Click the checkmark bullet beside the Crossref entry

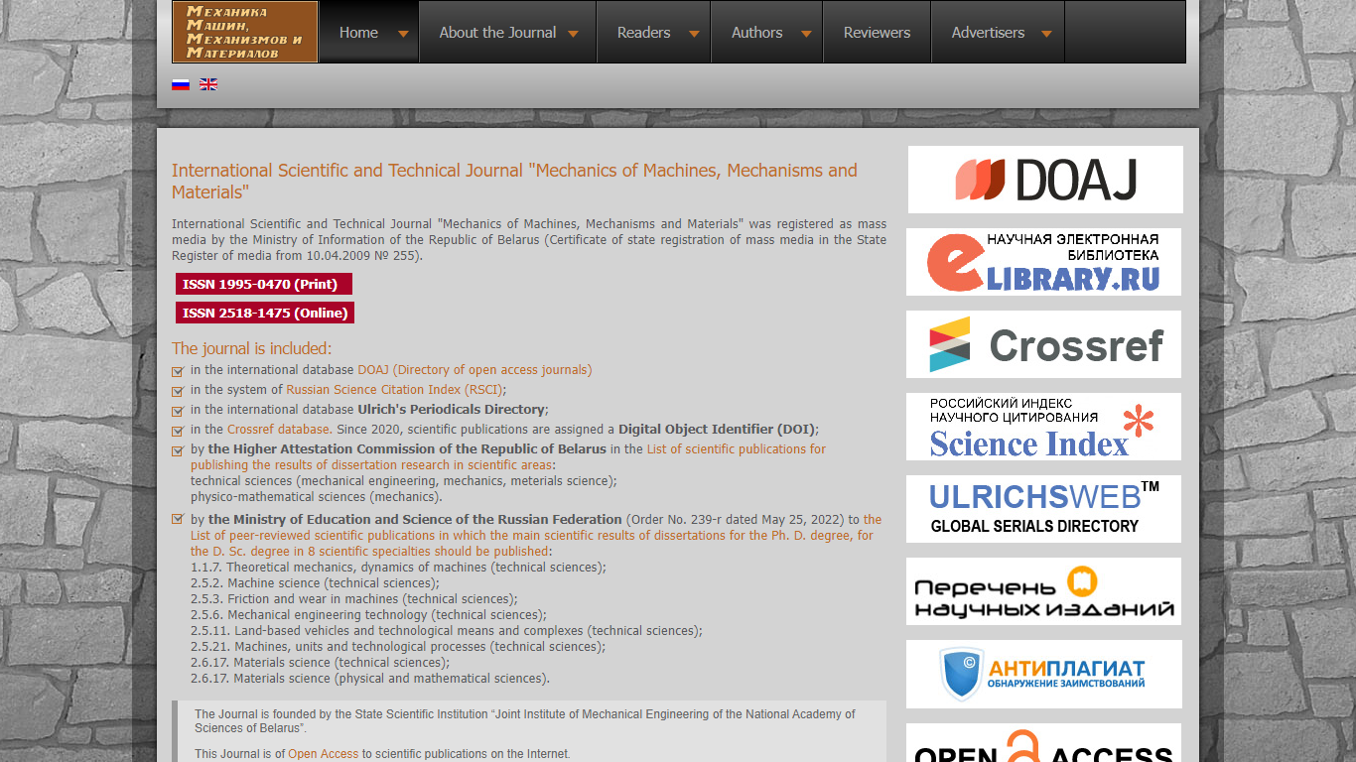(178, 431)
